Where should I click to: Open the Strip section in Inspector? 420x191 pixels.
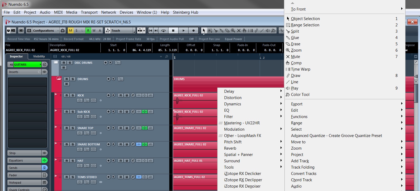(x=25, y=153)
